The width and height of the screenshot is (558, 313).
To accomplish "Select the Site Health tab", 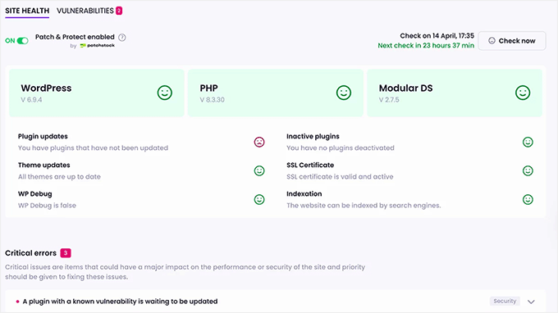I will (x=27, y=11).
